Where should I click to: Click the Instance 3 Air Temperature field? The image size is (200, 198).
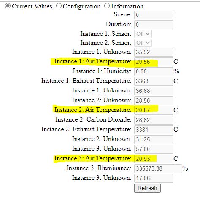[154, 159]
